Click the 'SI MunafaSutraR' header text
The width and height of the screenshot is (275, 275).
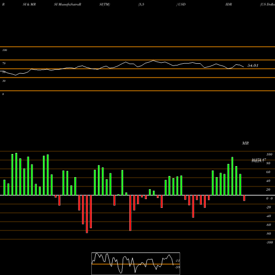(x=68, y=4)
